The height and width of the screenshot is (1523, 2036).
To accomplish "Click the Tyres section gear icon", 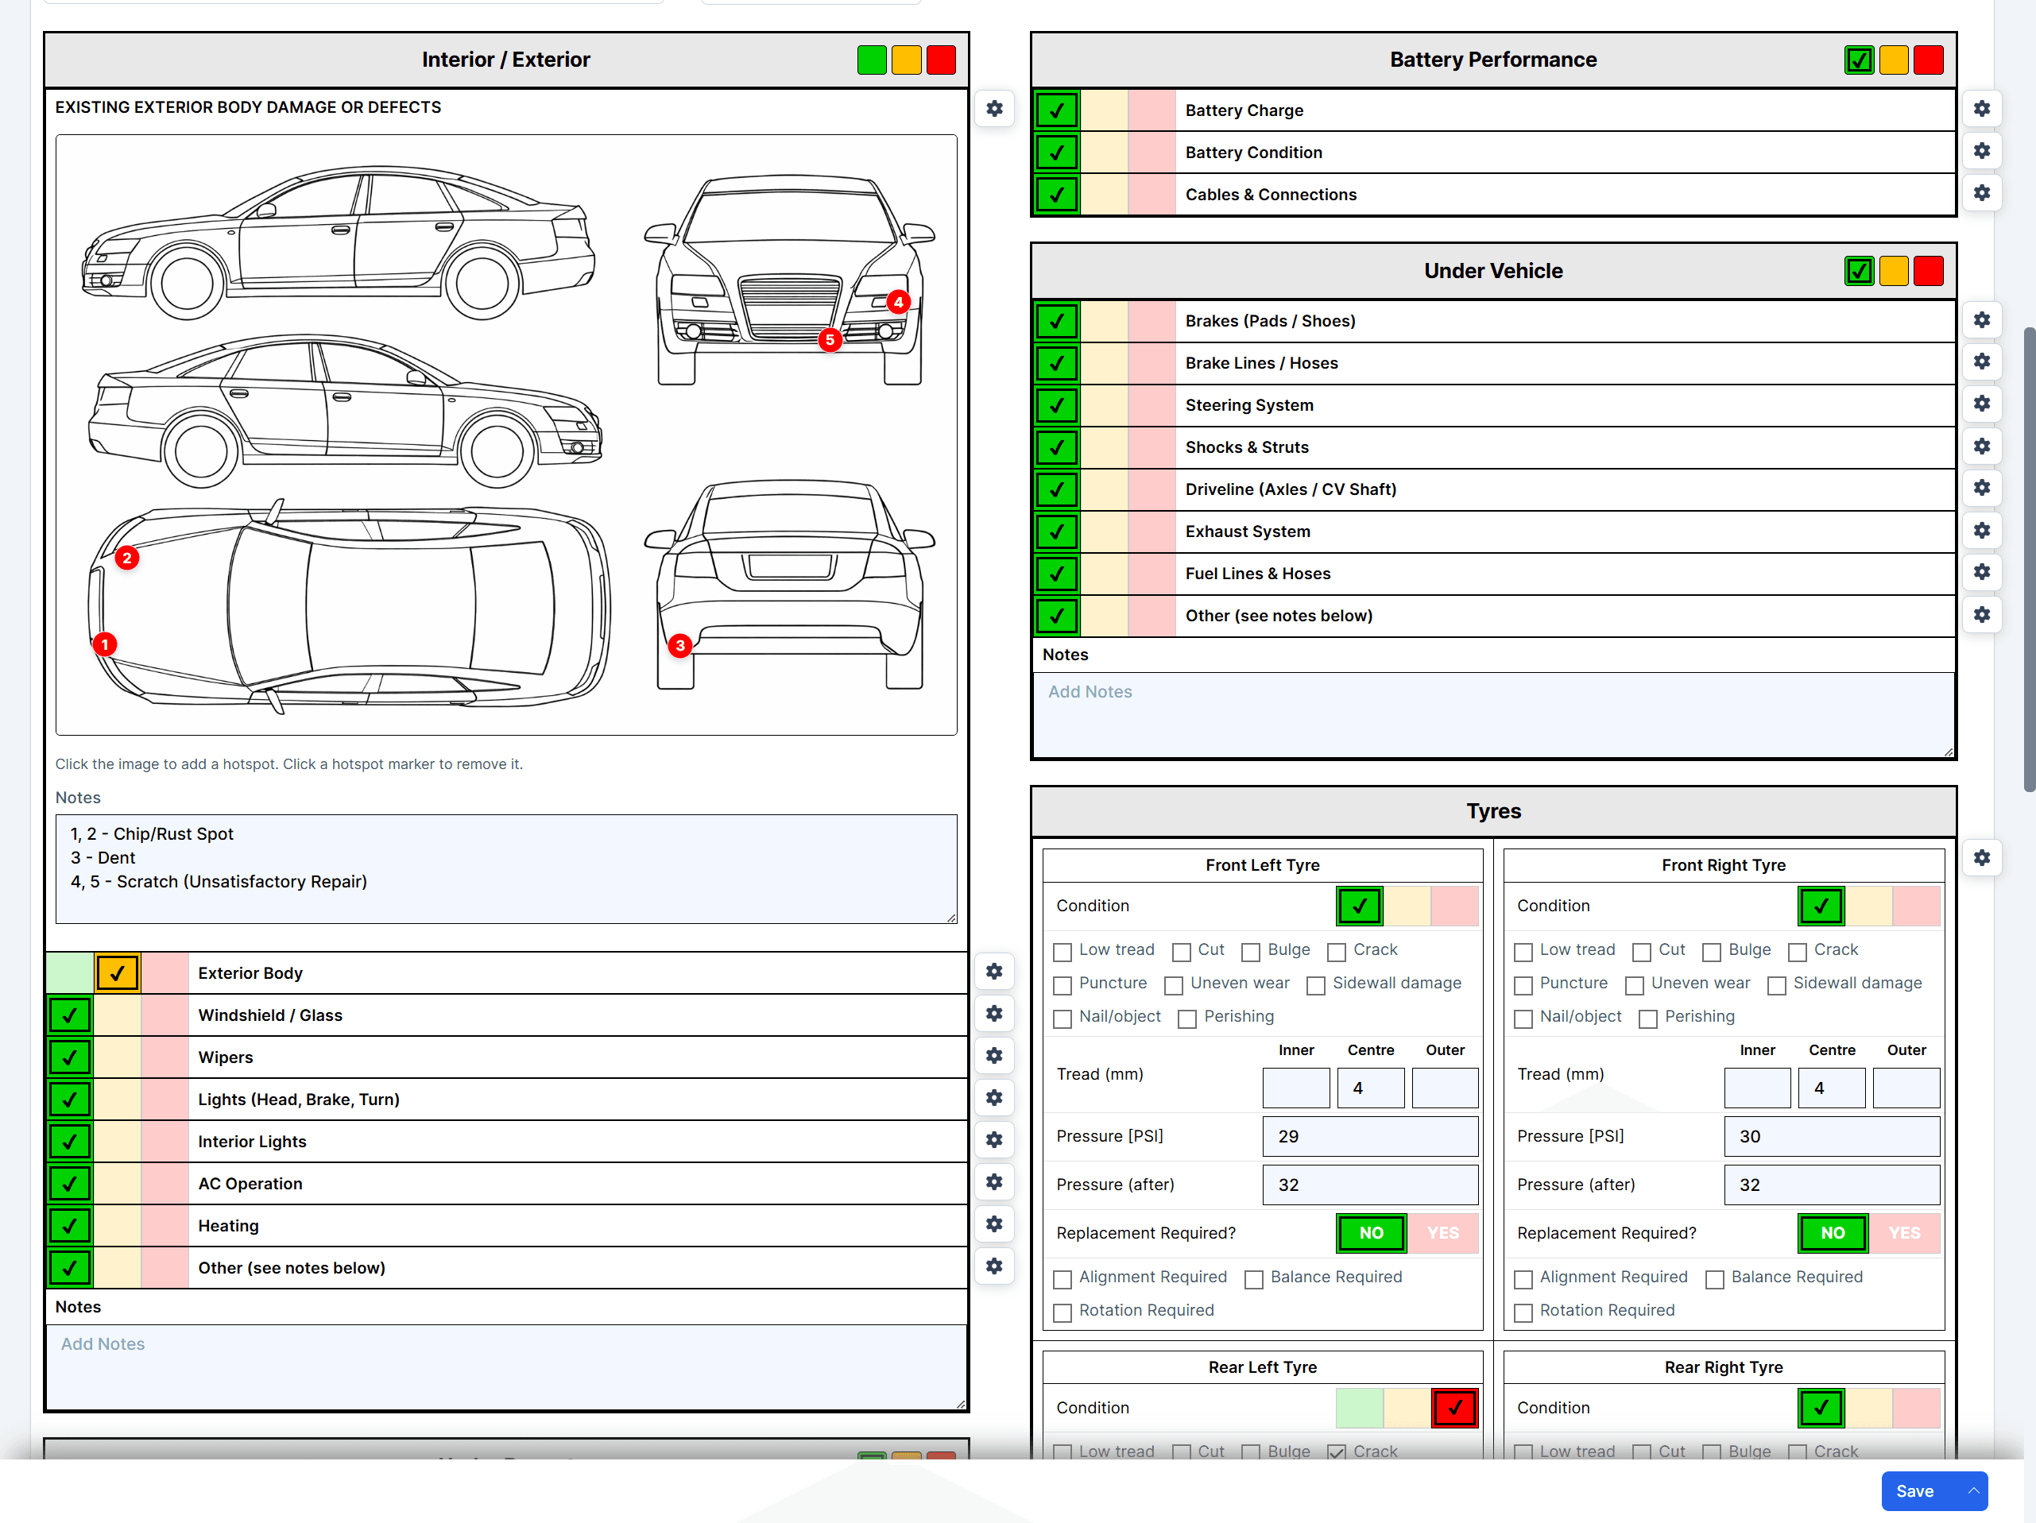I will point(1981,858).
